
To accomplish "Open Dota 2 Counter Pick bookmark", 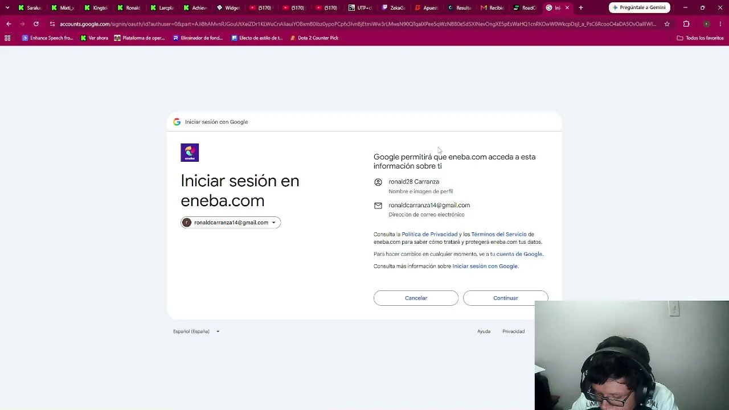I will 314,38.
